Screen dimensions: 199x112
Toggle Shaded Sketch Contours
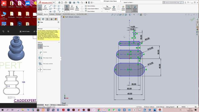pyautogui.click(x=135, y=9)
